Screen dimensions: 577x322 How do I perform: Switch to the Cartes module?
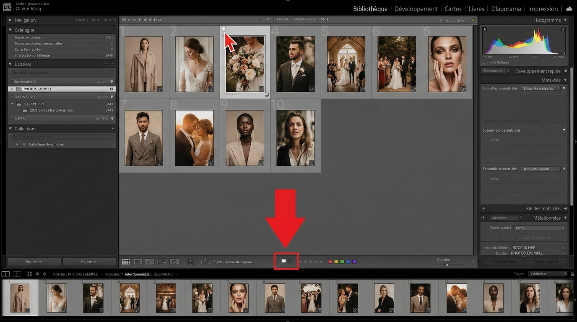(x=453, y=9)
